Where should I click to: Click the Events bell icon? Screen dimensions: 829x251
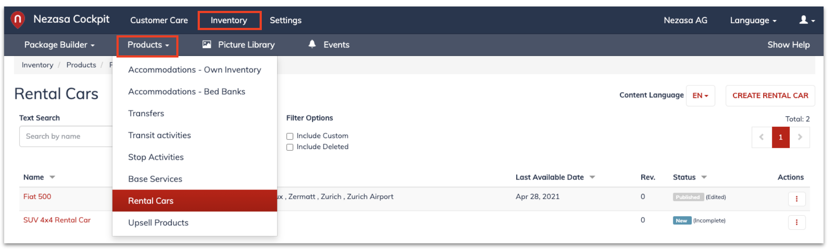(312, 44)
